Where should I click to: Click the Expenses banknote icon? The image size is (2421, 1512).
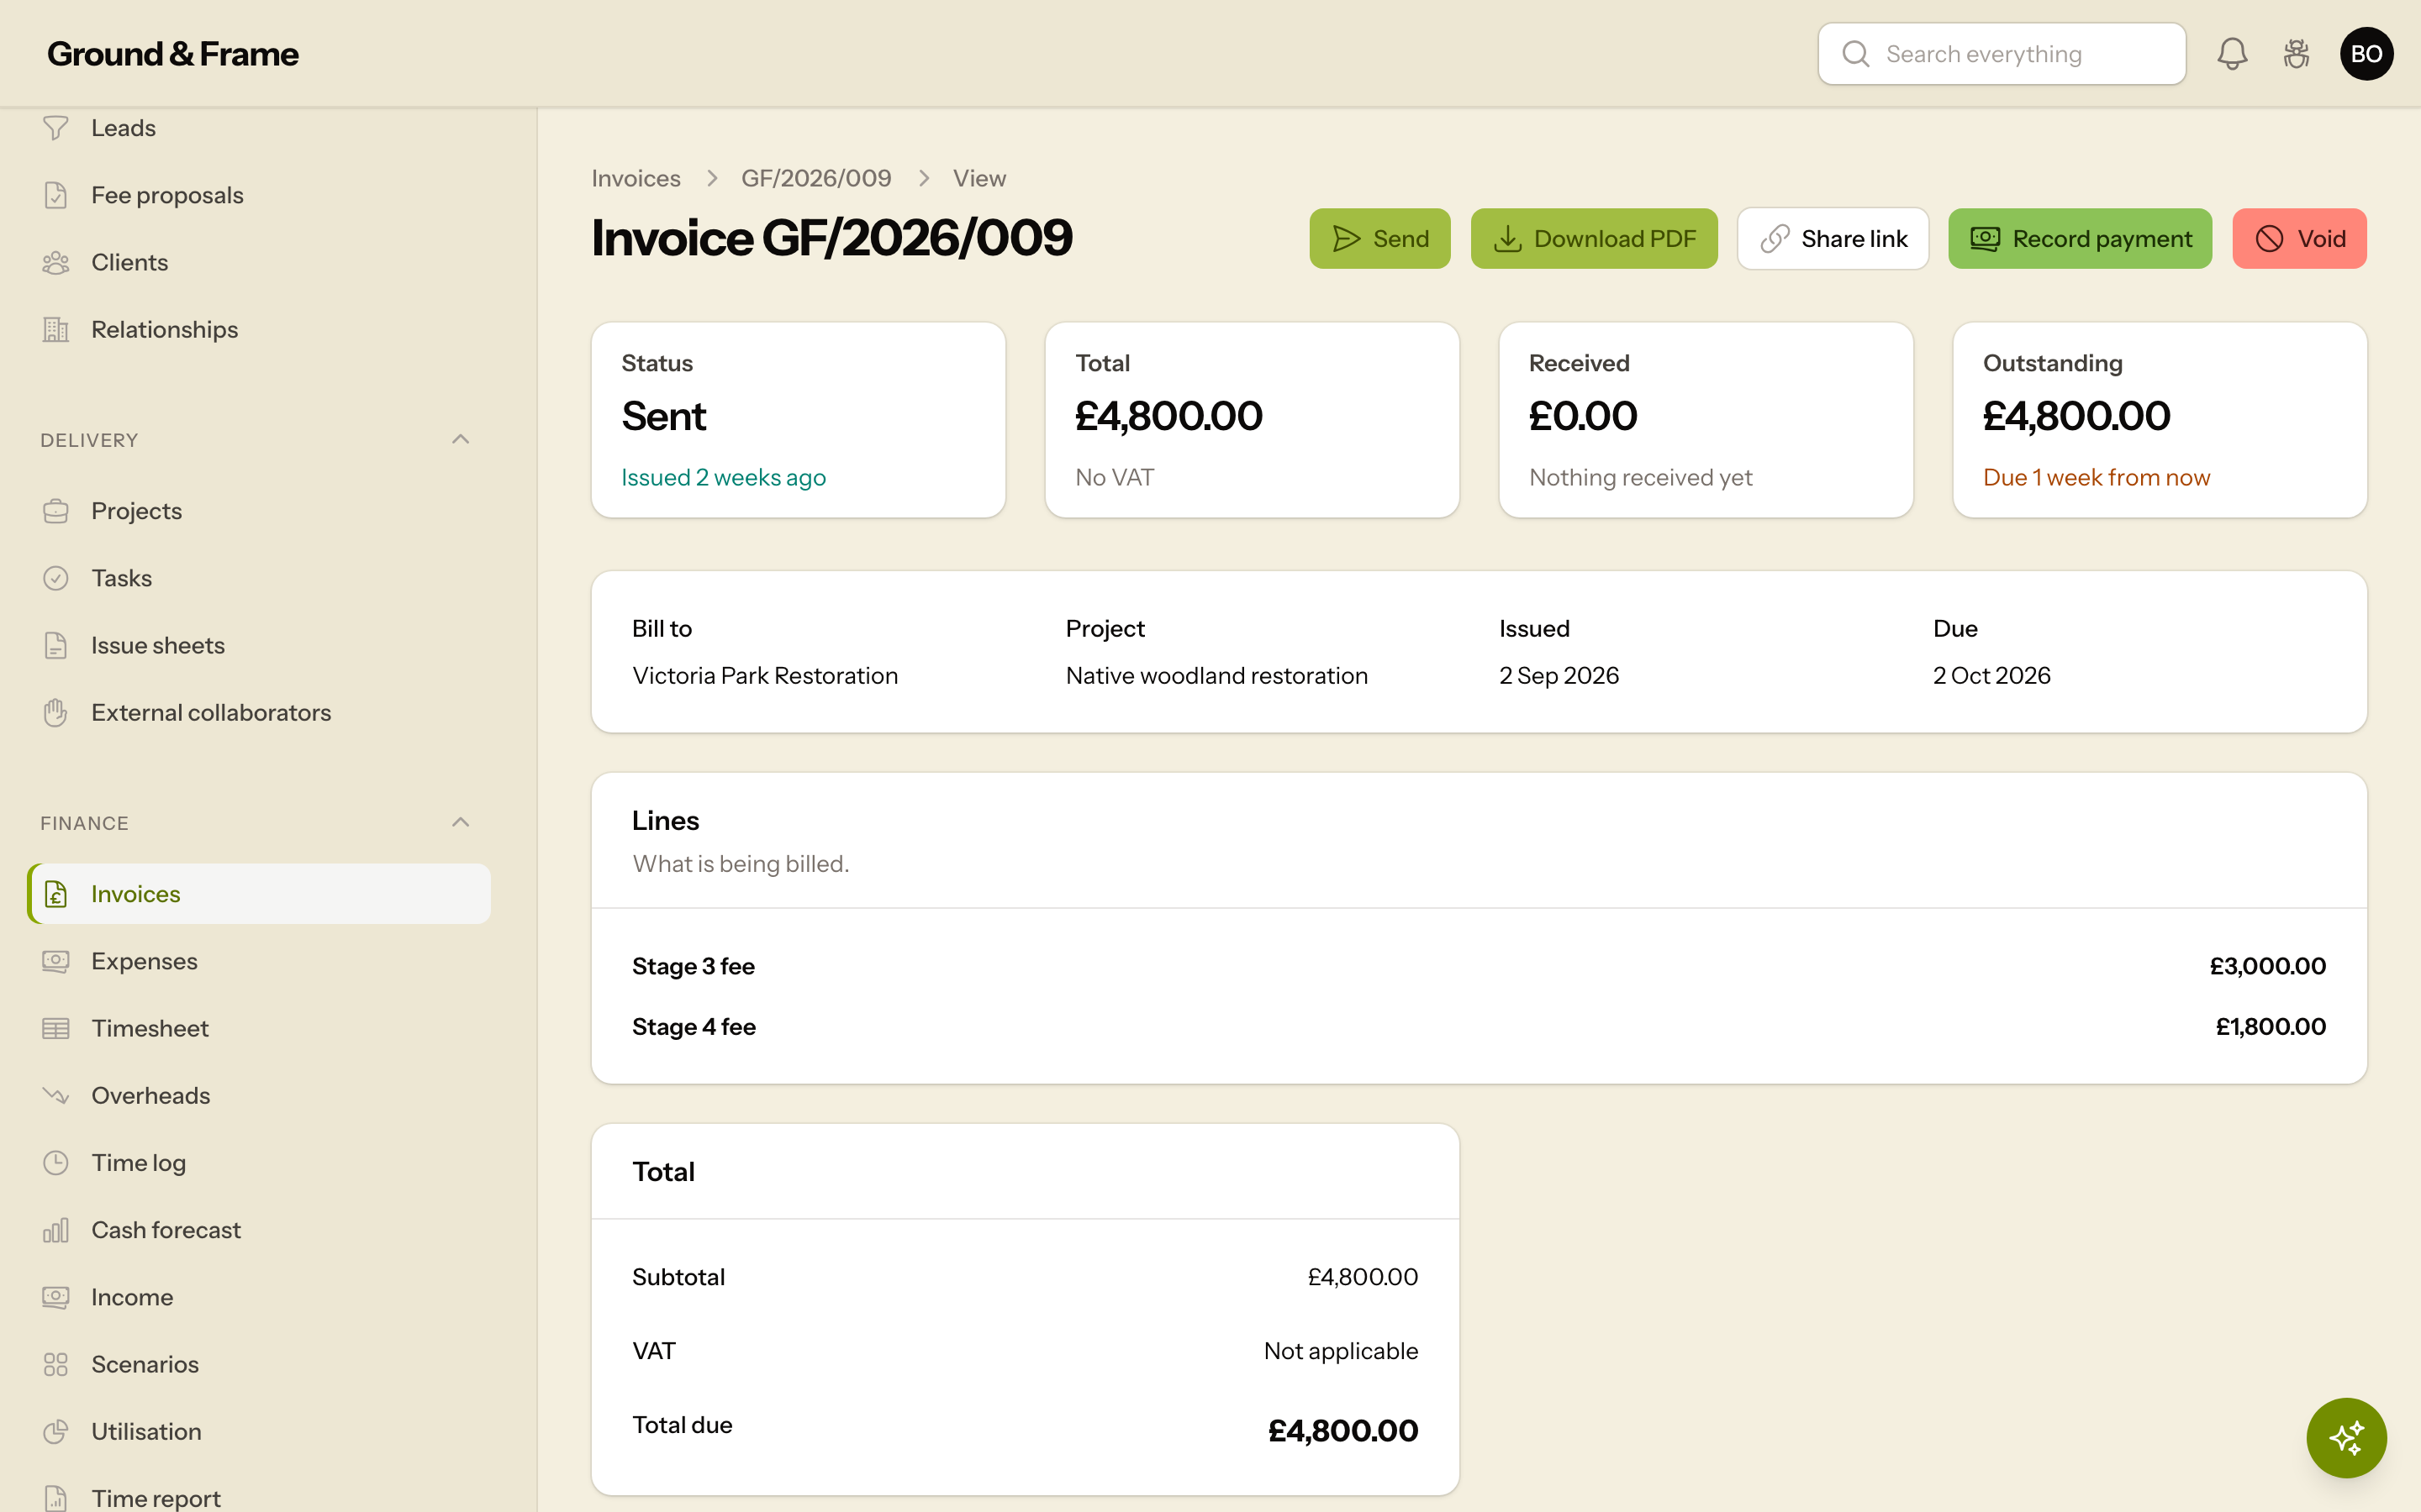click(56, 961)
